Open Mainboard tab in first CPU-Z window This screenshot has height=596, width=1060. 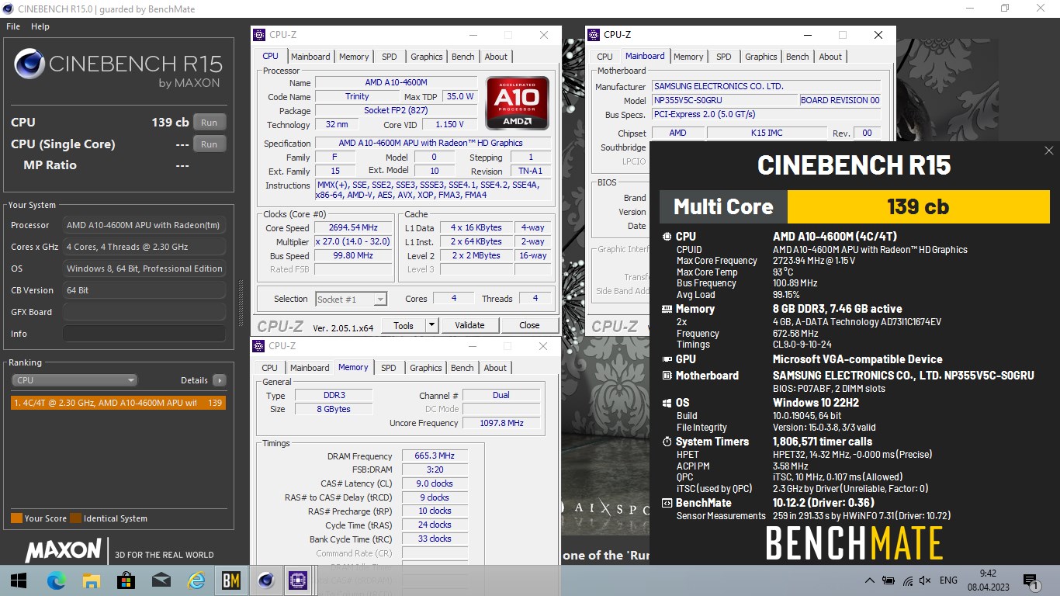point(310,57)
